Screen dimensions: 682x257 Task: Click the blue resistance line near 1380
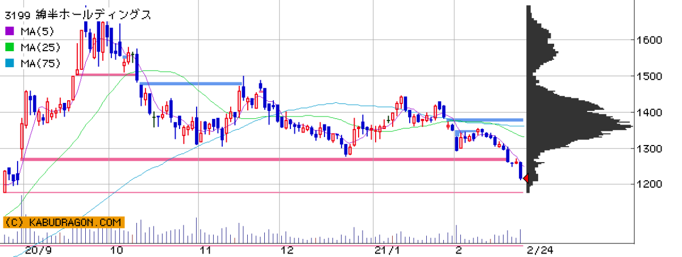(x=484, y=120)
